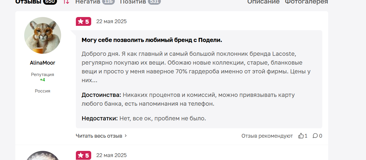Screen dimensions: 366x160
Task: Filter reviews by Негатив
Action: click(x=88, y=2)
